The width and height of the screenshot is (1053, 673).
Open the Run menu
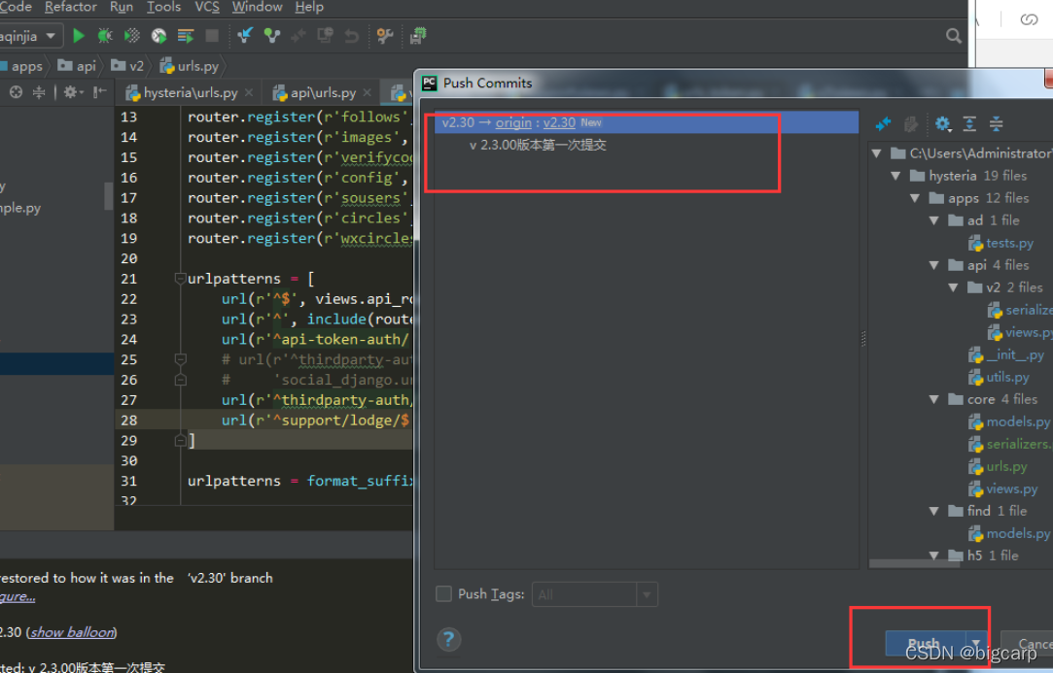122,7
